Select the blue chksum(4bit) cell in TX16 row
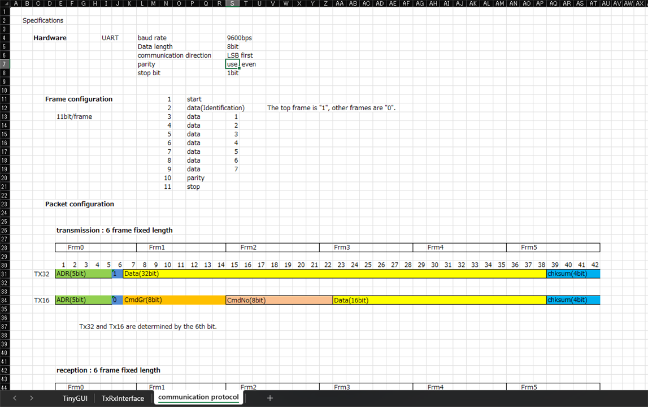Screen dimensions: 648x407 [573, 300]
